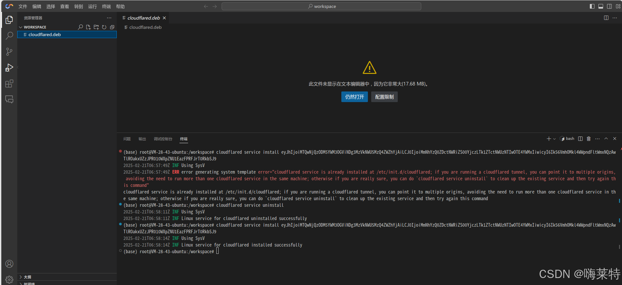The height and width of the screenshot is (285, 622).
Task: Open the Source Control view
Action: 9,52
